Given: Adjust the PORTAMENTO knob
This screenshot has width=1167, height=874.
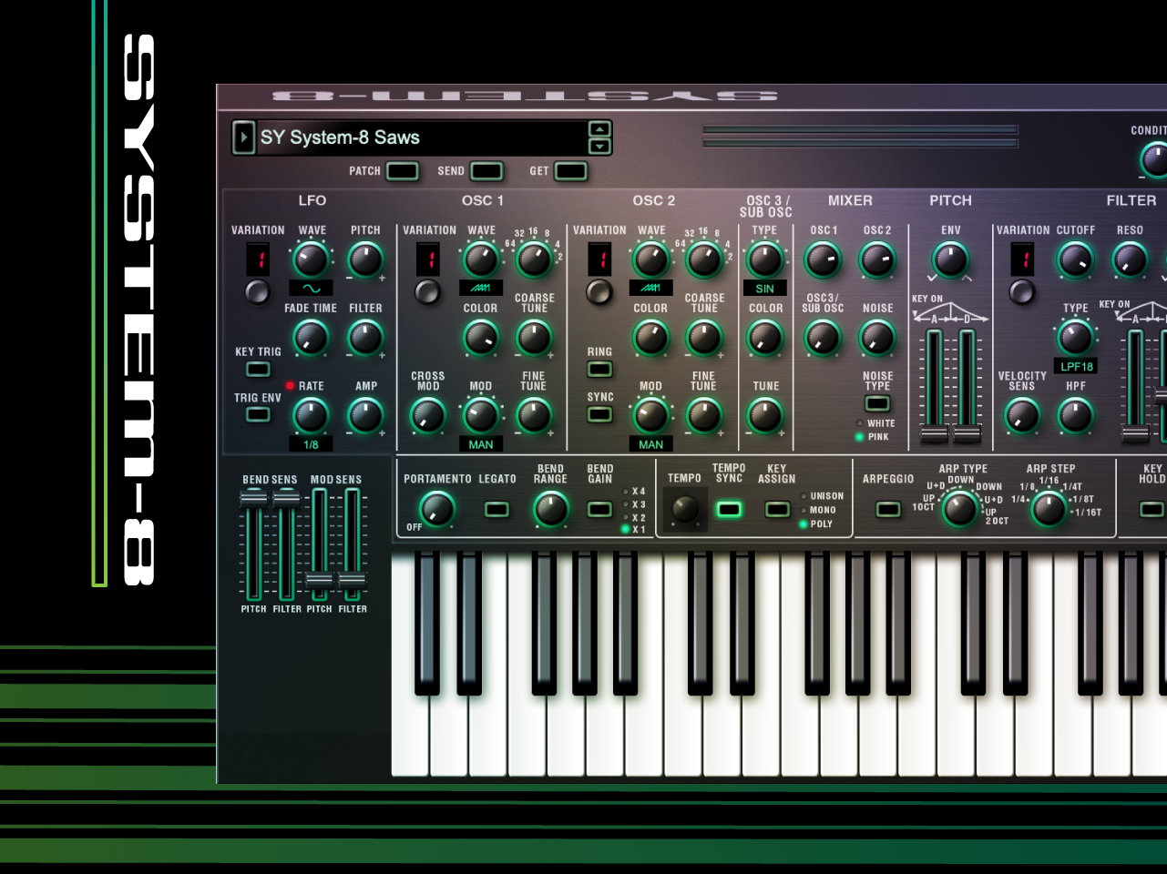Looking at the screenshot, I should [x=437, y=509].
